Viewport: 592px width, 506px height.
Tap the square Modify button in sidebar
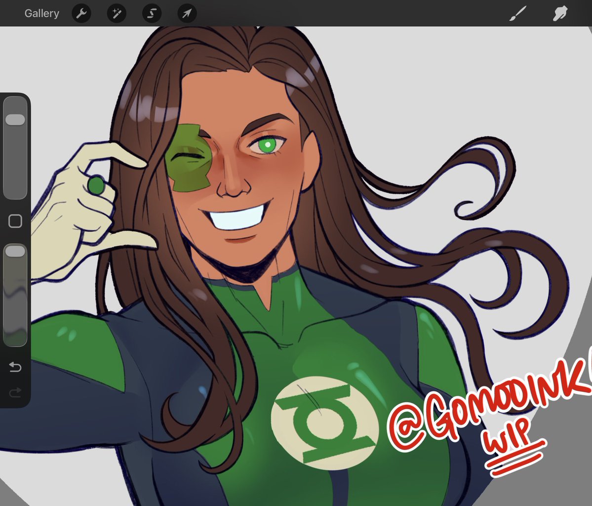[x=15, y=221]
